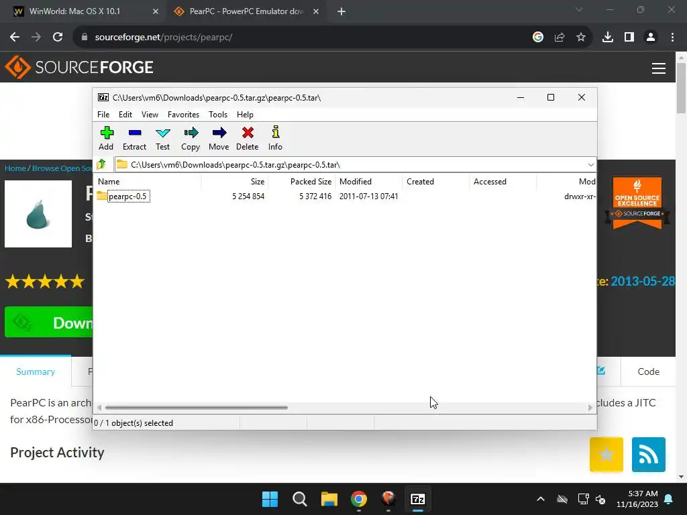Click the Copy toolbar icon
Viewport: 687px width, 515px height.
click(x=191, y=138)
